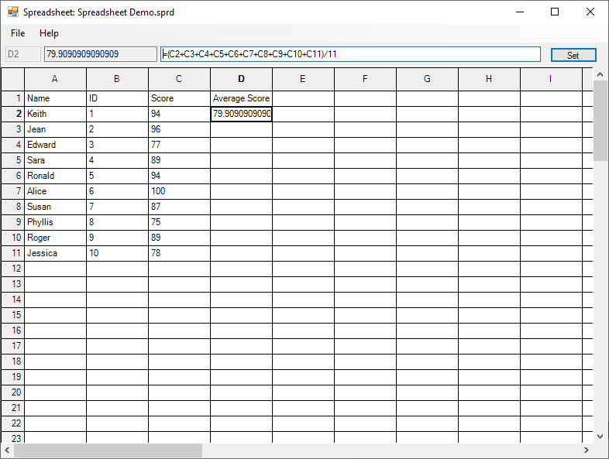Select Edward's score cell showing 77

click(179, 145)
